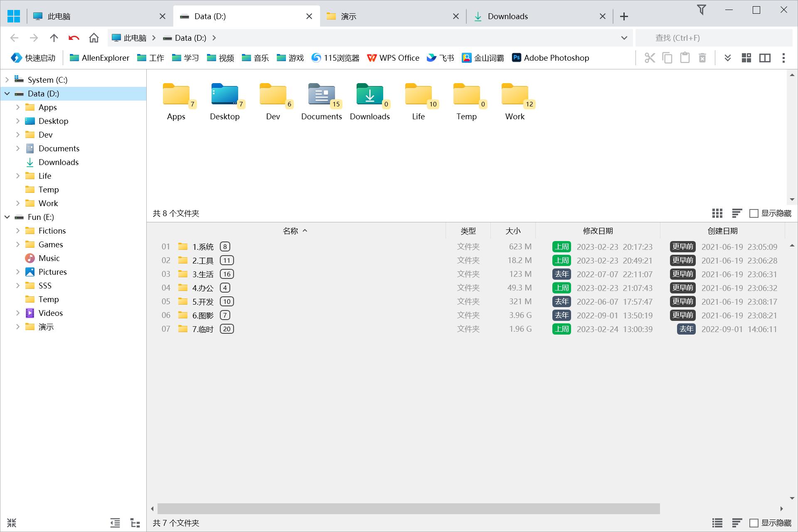Viewport: 798px width, 532px height.
Task: Switch to the Downloads tab
Action: pyautogui.click(x=507, y=16)
